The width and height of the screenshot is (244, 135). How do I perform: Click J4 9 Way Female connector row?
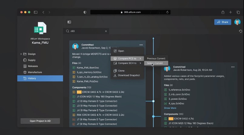97,110
